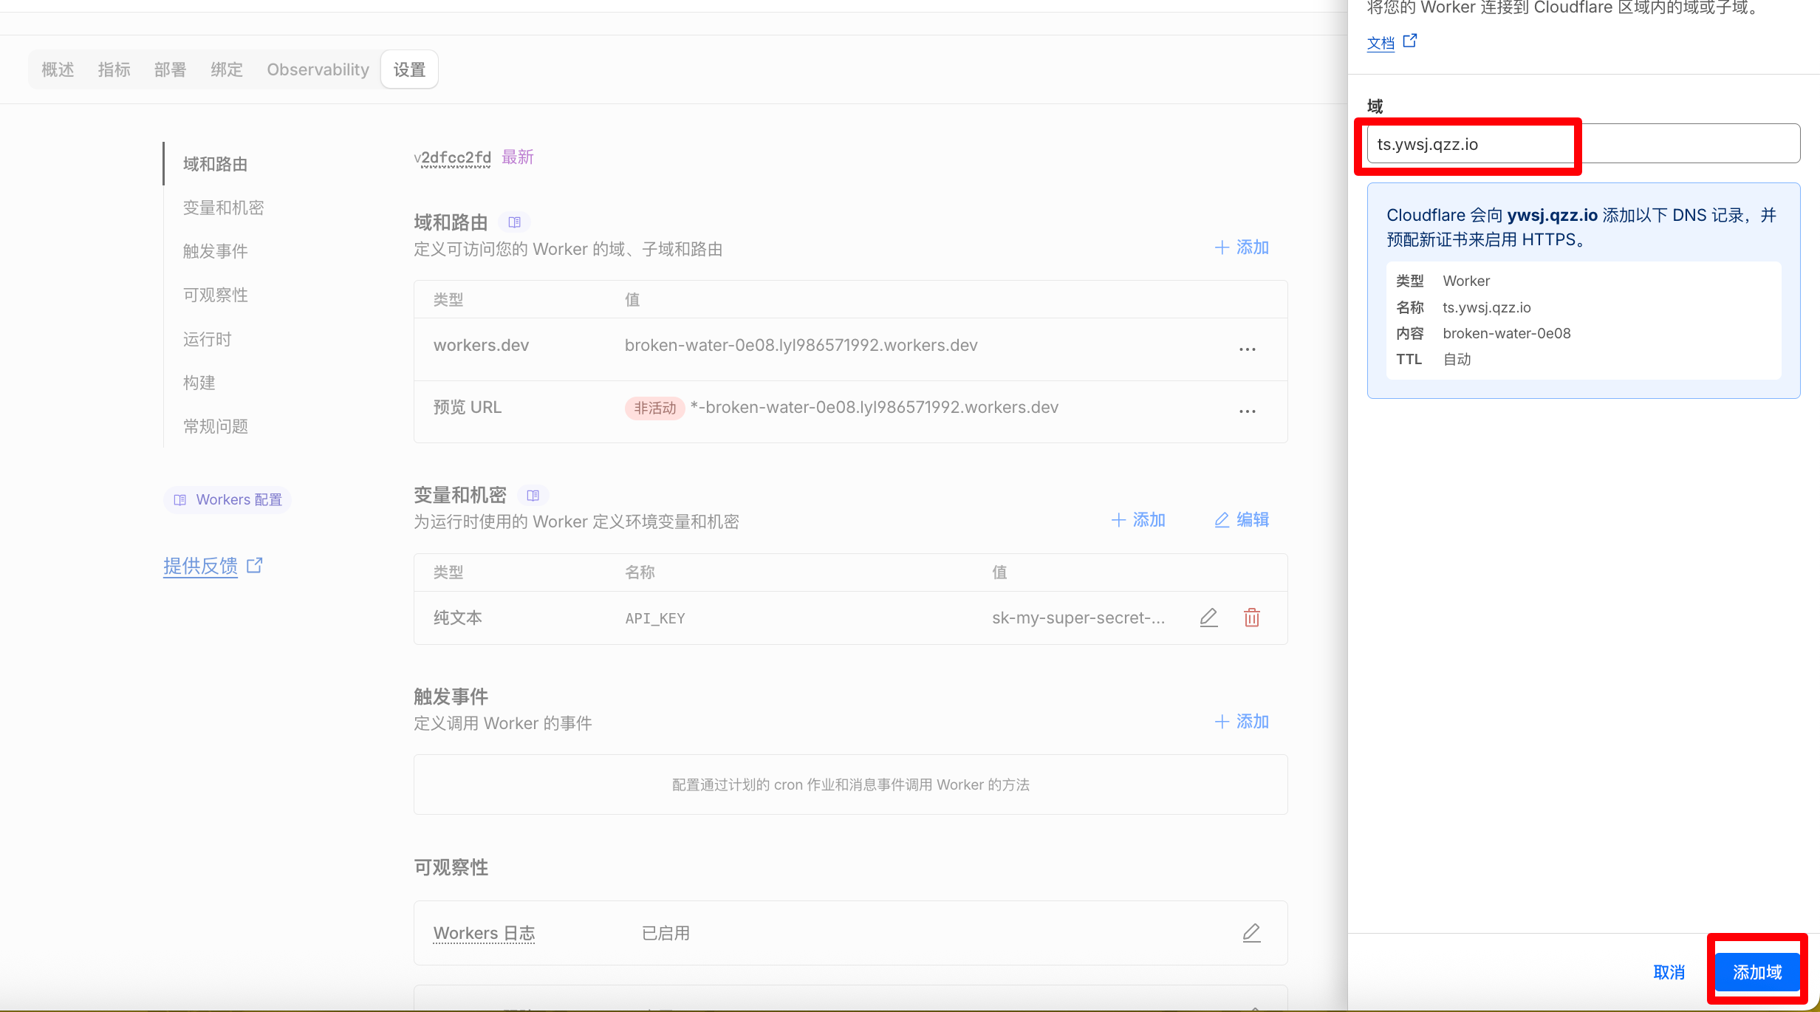Click 添加 in the 域和路由 section
Screen dimensions: 1820x1012
coord(1242,247)
